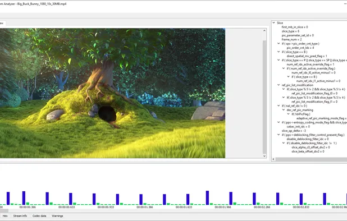Select the 'pic_parameter_set_id = 0' row

click(x=298, y=35)
